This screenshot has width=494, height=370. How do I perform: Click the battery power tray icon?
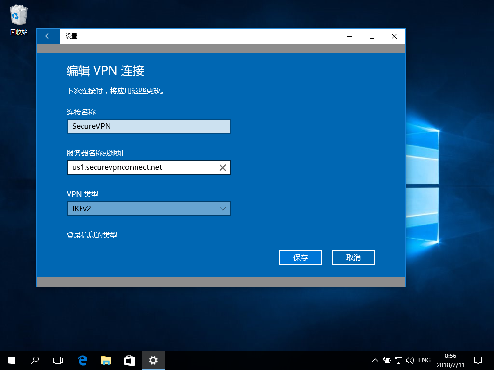(386, 360)
